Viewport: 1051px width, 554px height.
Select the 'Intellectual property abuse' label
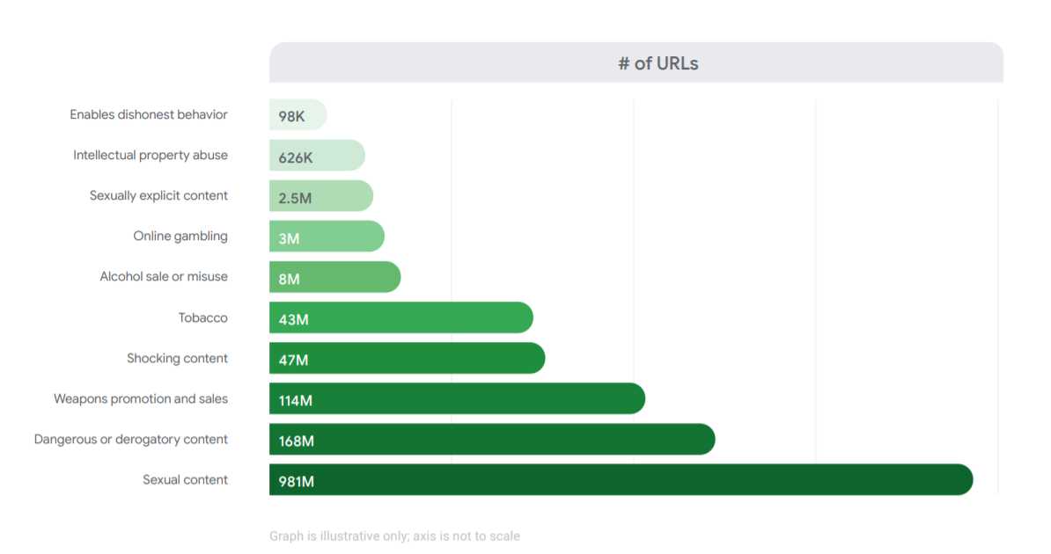(151, 155)
